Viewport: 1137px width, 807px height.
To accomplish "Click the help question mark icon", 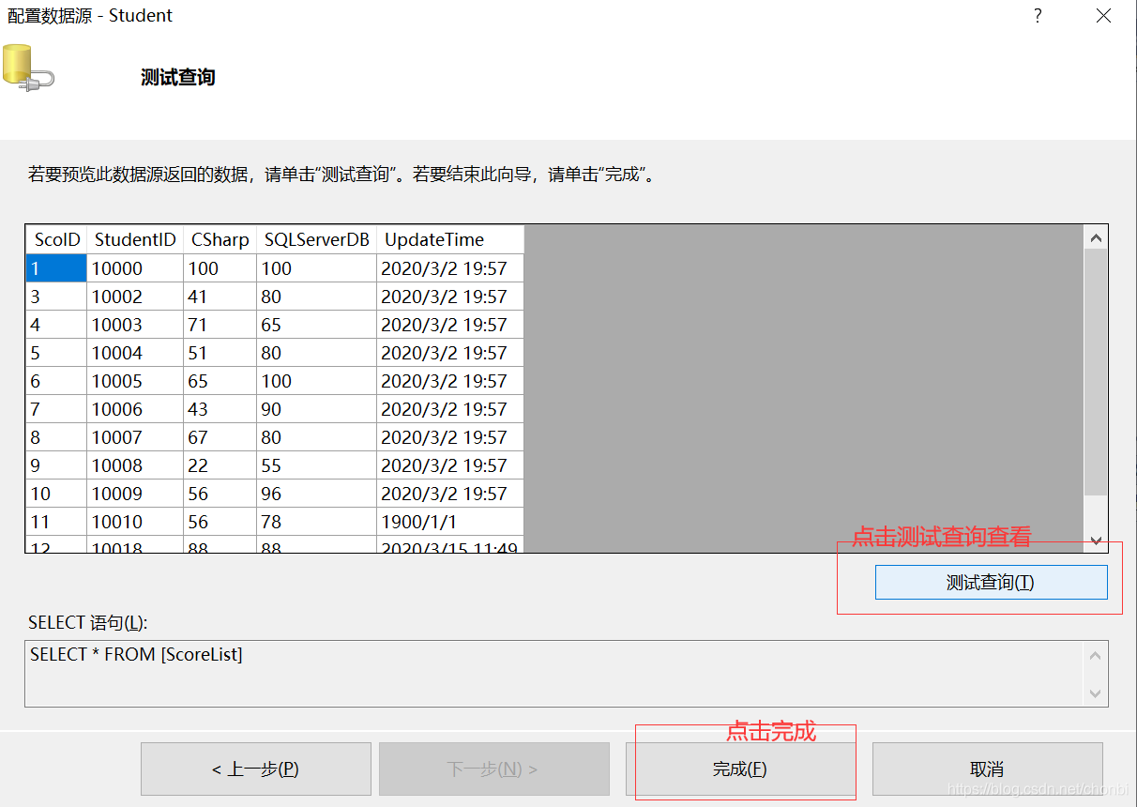I will (1037, 16).
